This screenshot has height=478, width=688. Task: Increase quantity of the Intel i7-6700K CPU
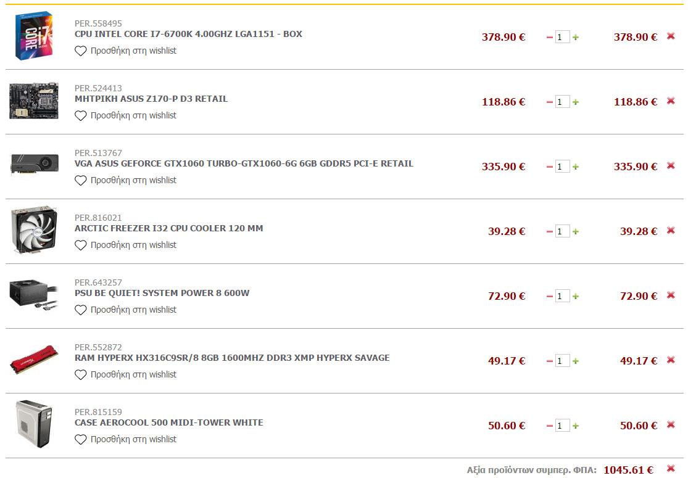pos(576,37)
